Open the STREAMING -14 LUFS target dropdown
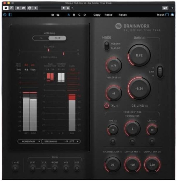The height and width of the screenshot is (181, 177). pyautogui.click(x=61, y=141)
